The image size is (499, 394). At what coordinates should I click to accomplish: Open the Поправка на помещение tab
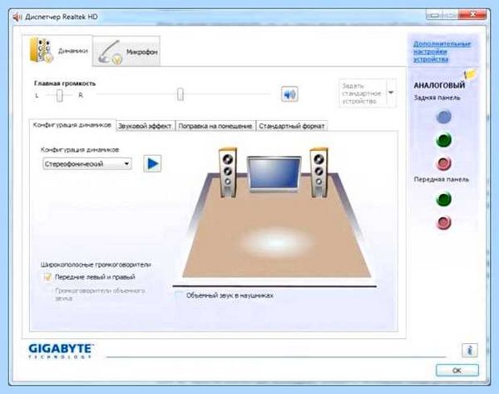[x=215, y=127]
